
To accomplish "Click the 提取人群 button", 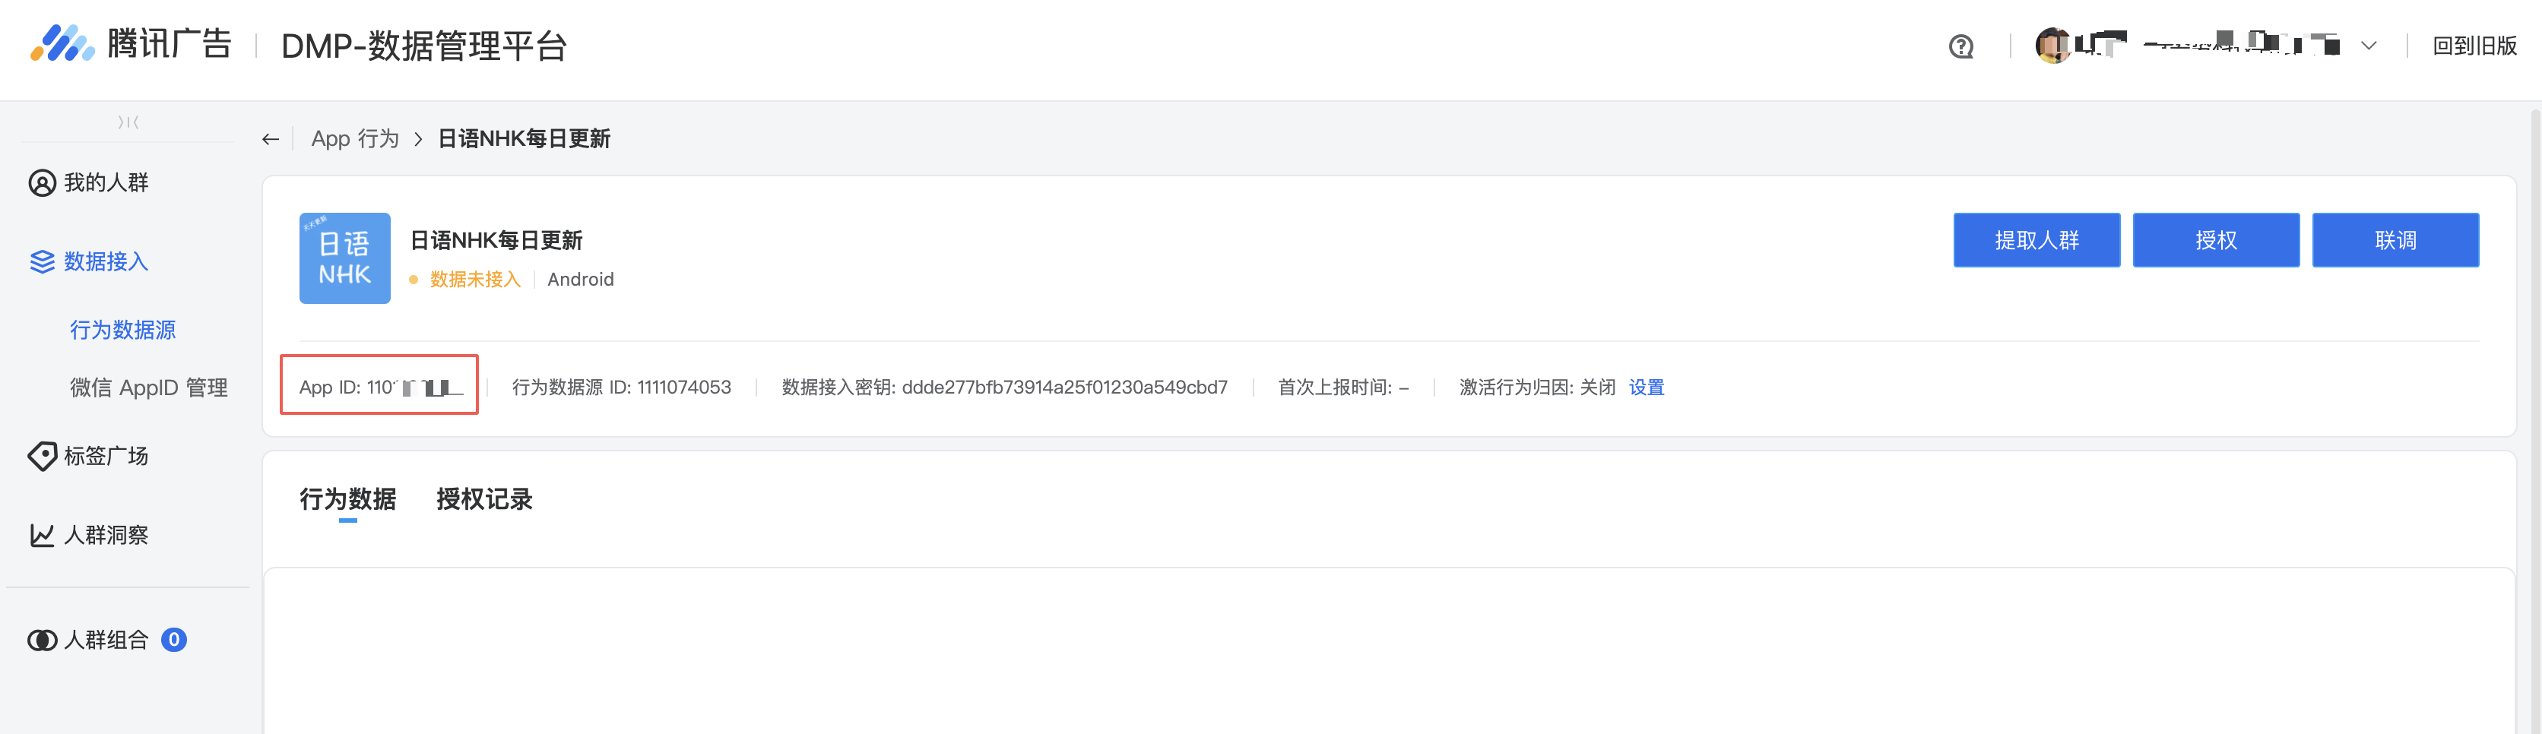I will click(2036, 240).
